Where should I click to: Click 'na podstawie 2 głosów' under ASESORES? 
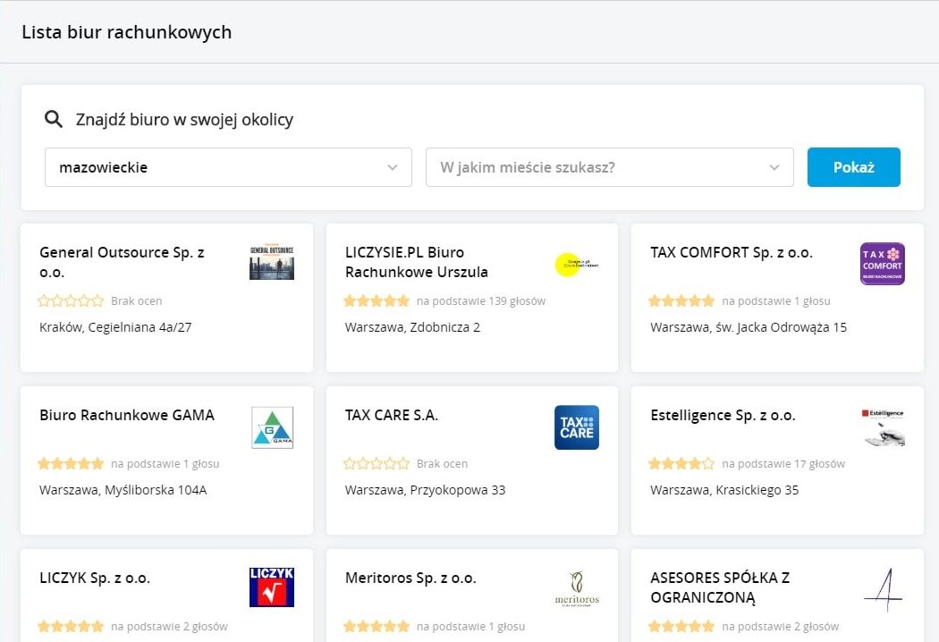click(x=781, y=627)
